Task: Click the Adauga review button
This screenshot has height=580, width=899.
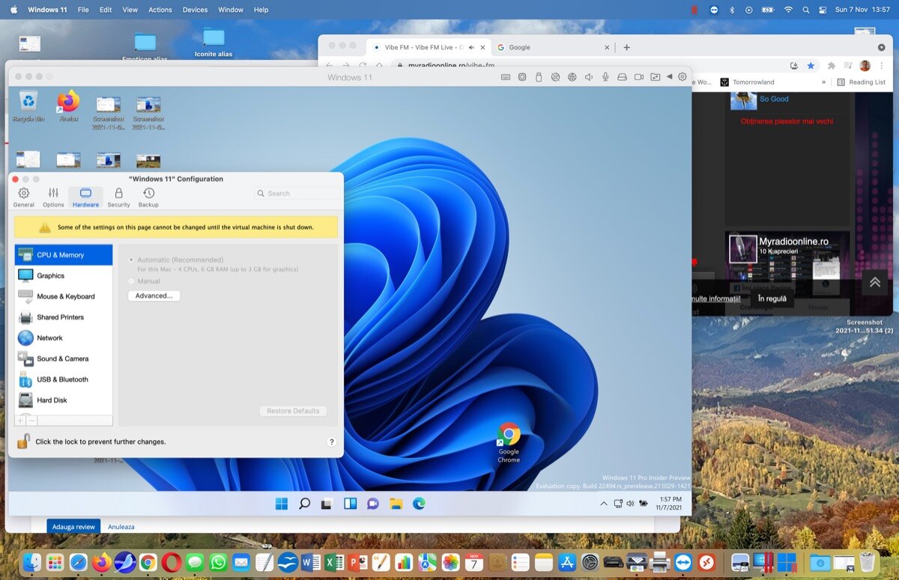Action: 73,527
